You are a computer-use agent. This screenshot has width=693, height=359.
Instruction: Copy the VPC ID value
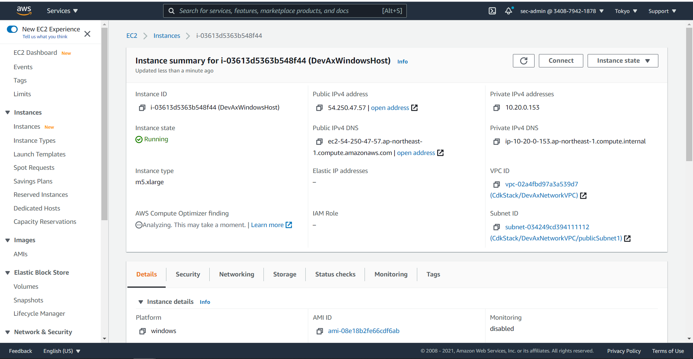[497, 185]
